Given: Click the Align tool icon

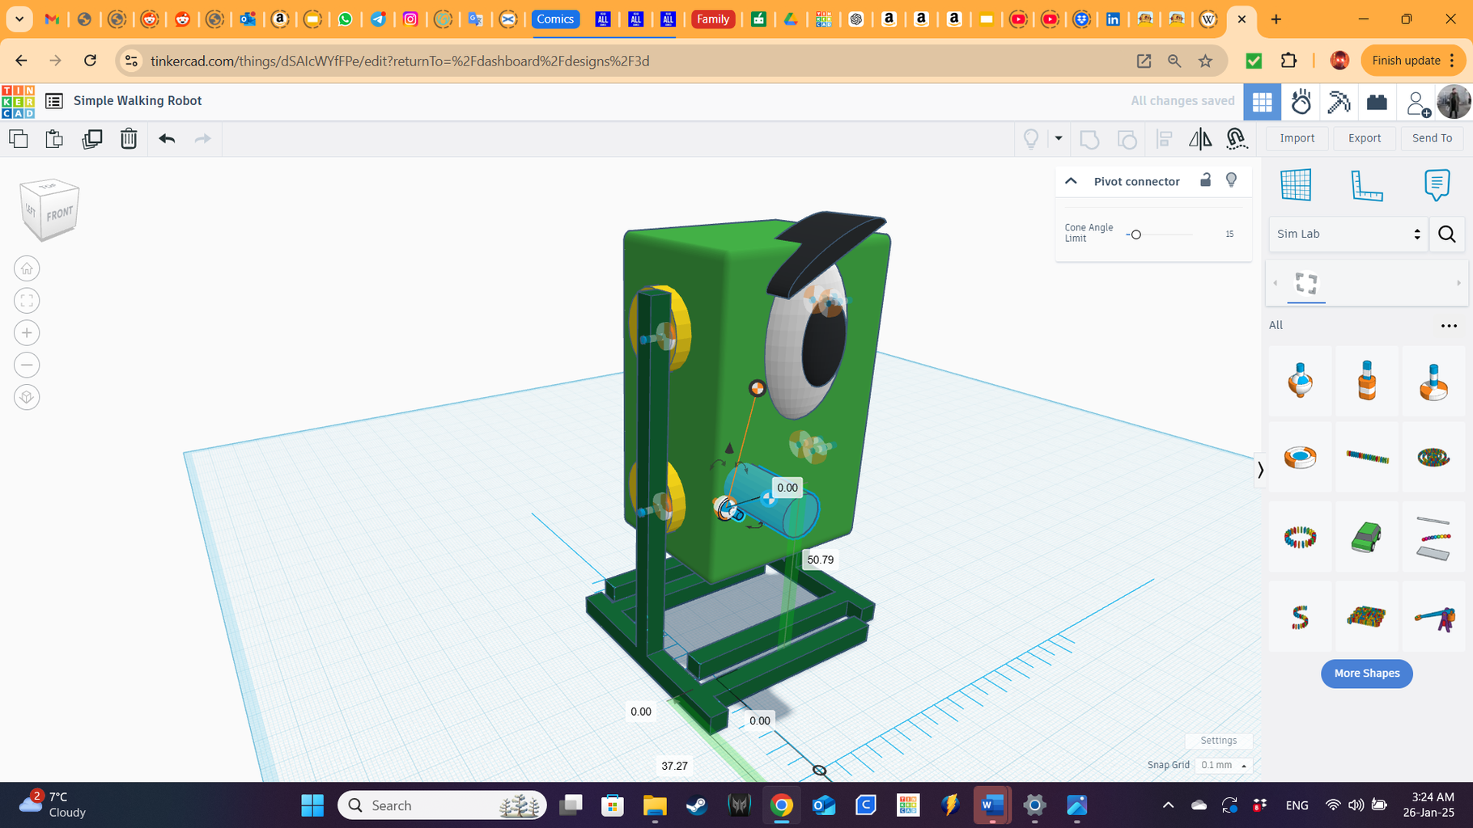Looking at the screenshot, I should point(1165,139).
